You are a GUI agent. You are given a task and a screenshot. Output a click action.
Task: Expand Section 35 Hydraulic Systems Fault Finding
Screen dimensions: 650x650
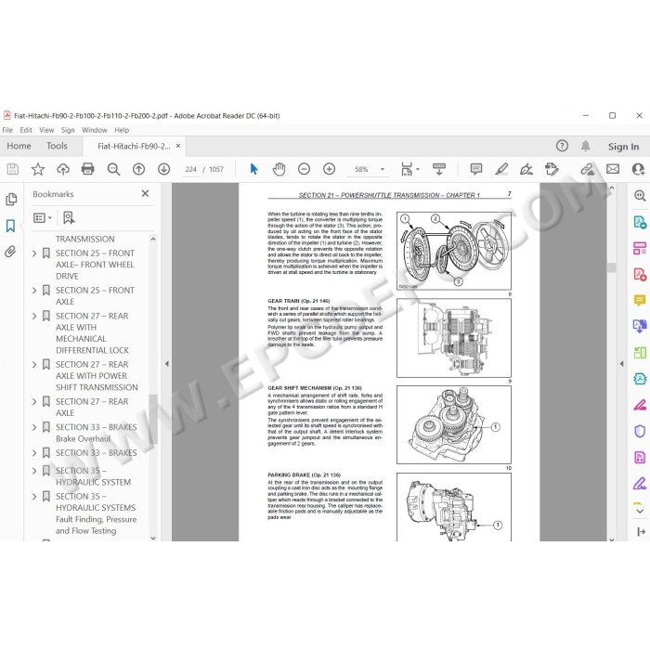click(34, 497)
